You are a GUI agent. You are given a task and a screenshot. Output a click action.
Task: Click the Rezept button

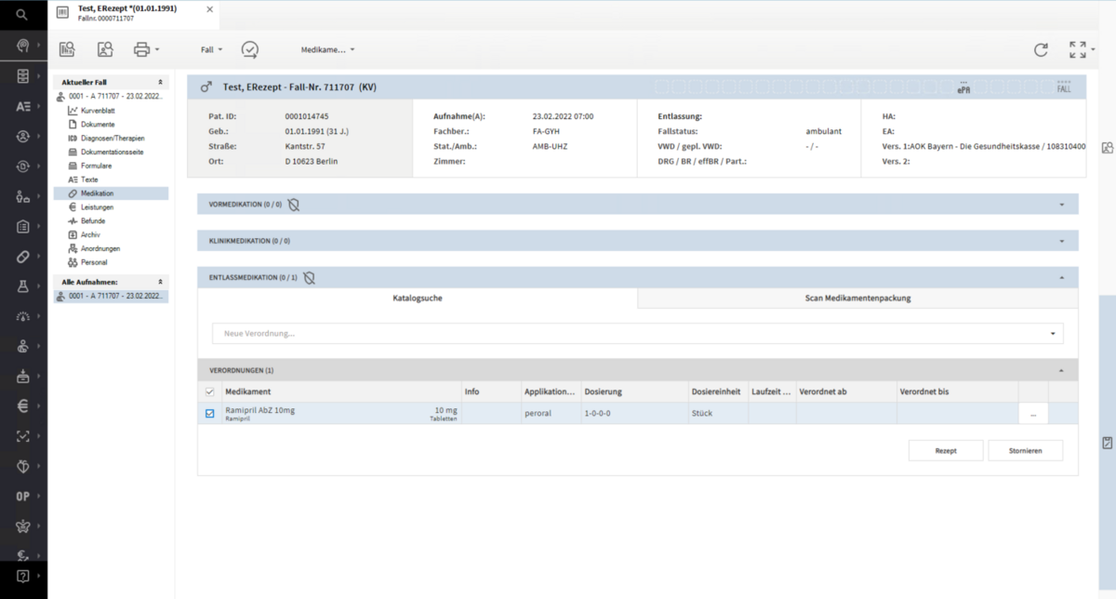[946, 450]
